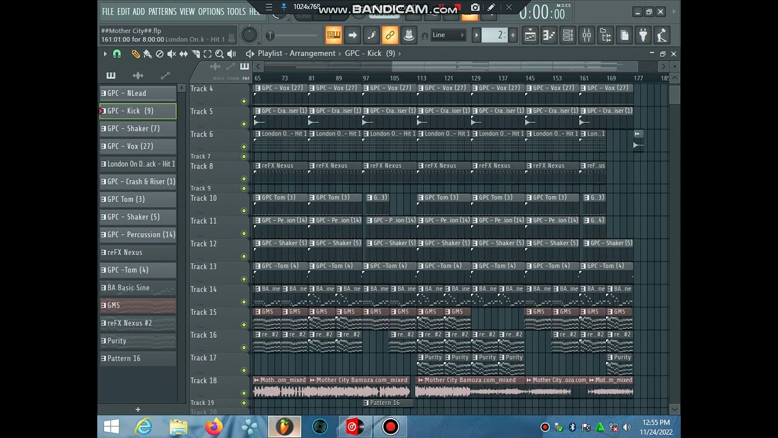Select the Slice tool in playlist toolbar
The image size is (778, 438).
196,54
